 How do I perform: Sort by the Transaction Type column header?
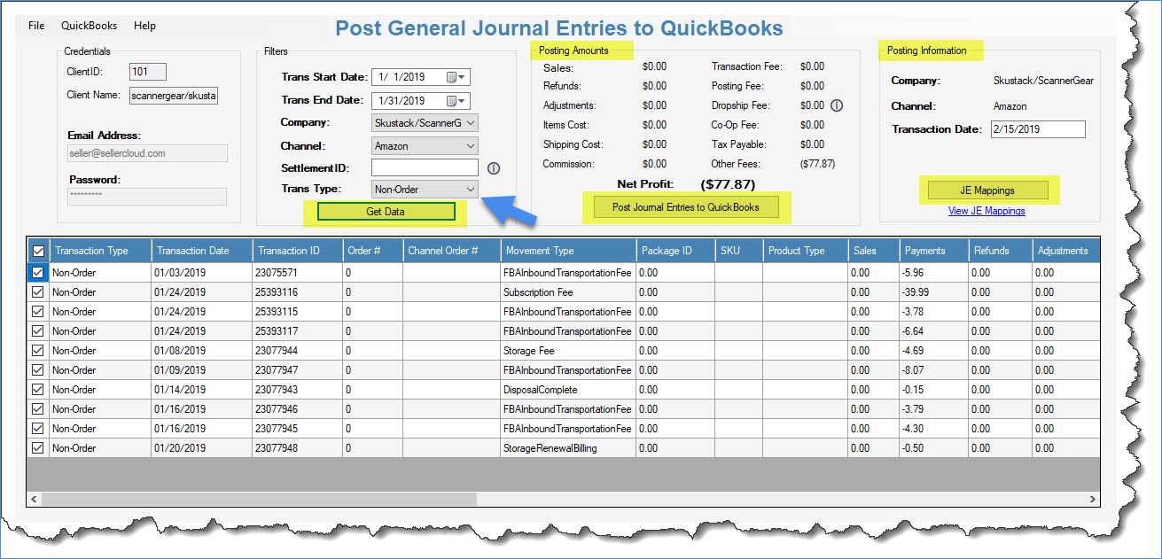[x=100, y=251]
